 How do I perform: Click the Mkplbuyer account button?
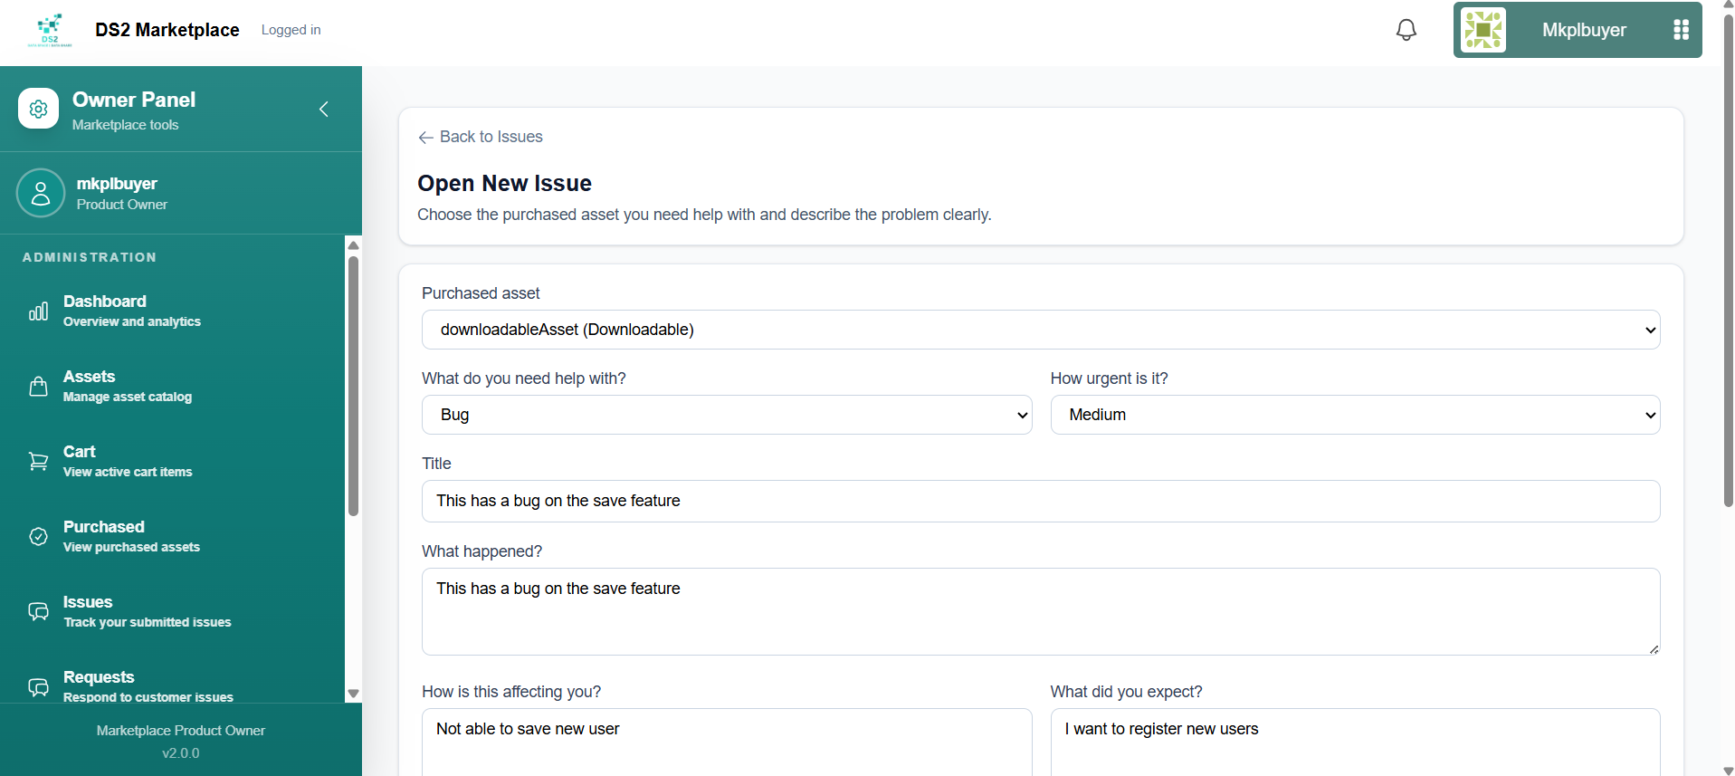point(1577,30)
